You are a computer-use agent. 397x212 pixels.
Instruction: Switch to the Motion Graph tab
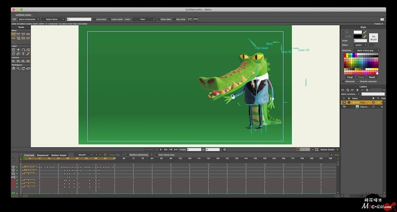59,155
